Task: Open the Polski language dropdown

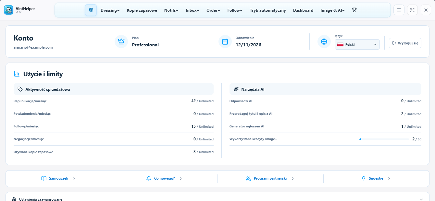Action: tap(357, 44)
